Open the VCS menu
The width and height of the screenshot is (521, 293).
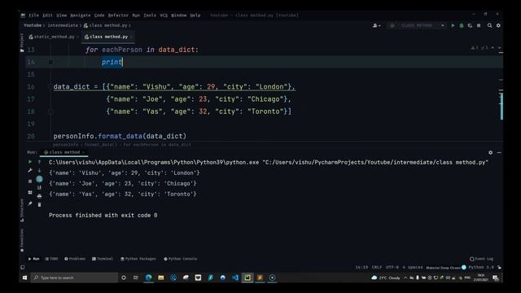[164, 15]
